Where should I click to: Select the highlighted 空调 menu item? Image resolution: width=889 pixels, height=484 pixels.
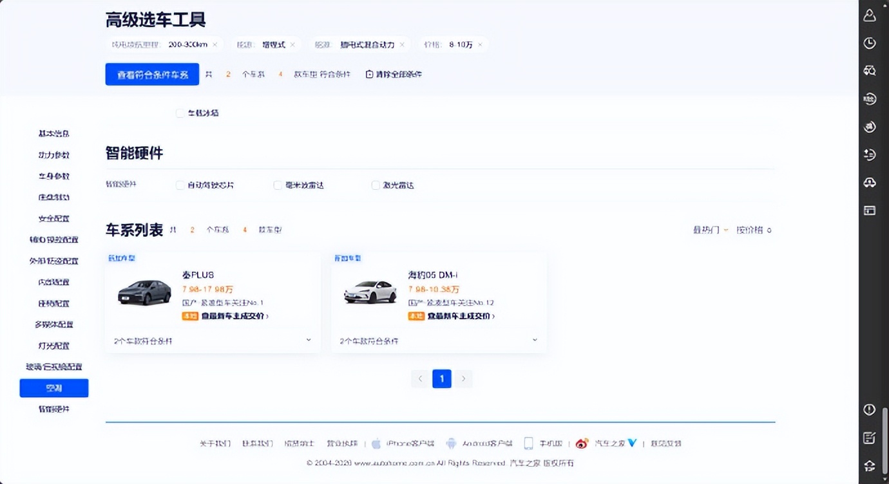[x=54, y=388]
